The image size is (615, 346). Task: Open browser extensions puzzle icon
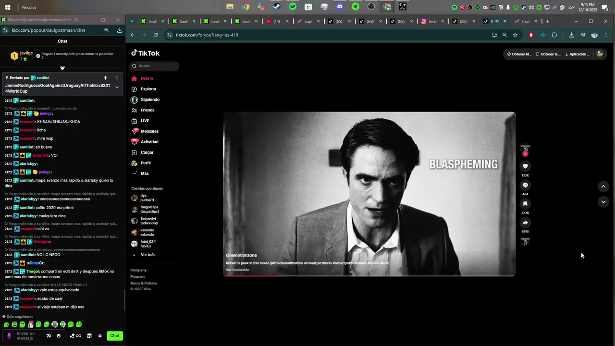click(x=554, y=35)
